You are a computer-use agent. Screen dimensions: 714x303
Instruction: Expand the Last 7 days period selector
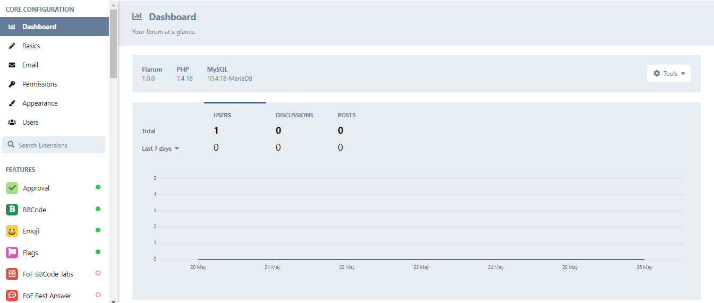click(x=160, y=149)
